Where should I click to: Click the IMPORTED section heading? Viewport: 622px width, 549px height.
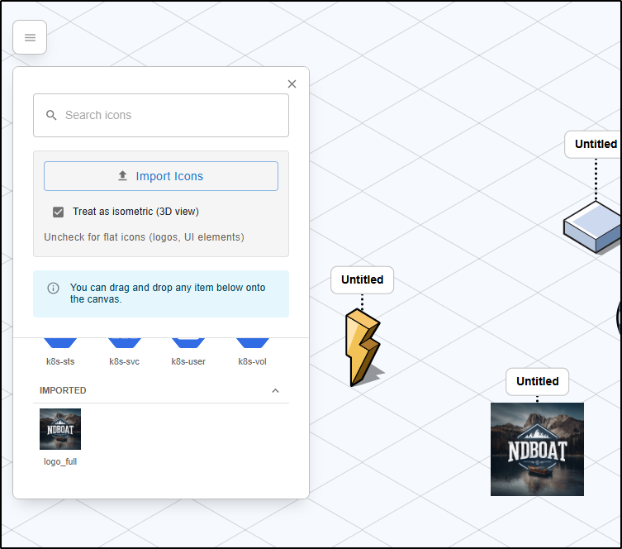tap(63, 390)
